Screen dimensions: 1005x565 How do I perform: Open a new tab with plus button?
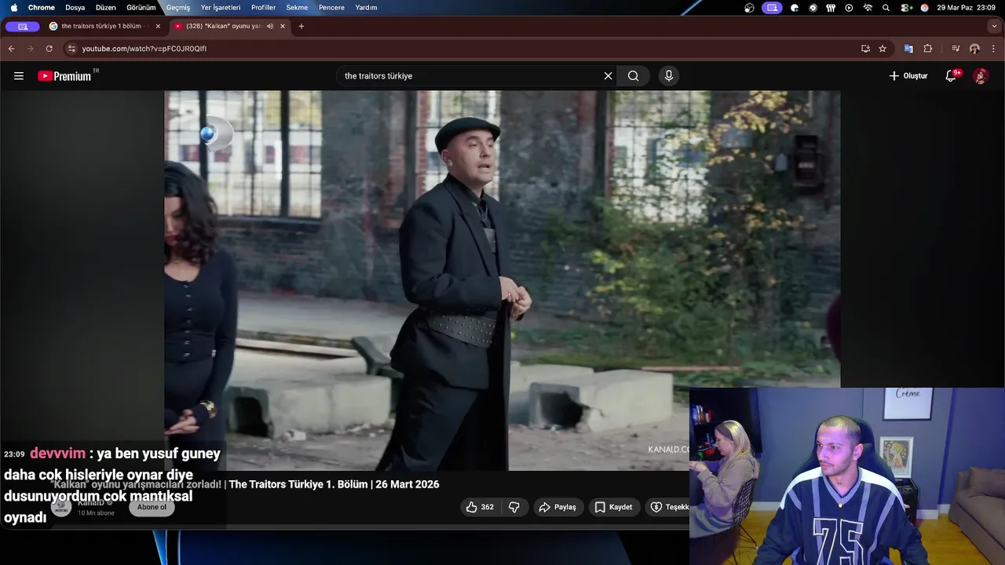coord(301,26)
